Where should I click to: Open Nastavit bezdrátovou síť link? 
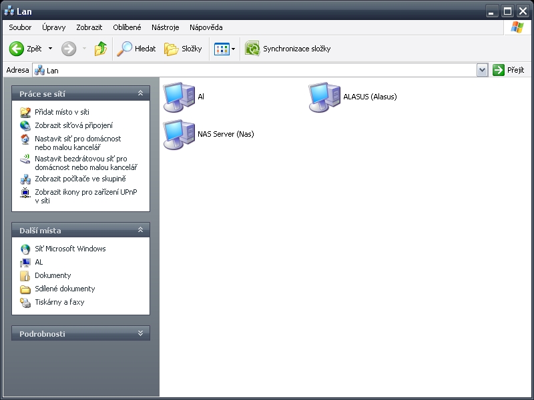(86, 163)
